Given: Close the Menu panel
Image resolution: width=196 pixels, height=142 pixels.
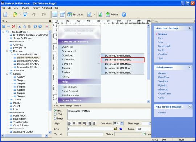Looking at the screenshot, I should coord(50,21).
